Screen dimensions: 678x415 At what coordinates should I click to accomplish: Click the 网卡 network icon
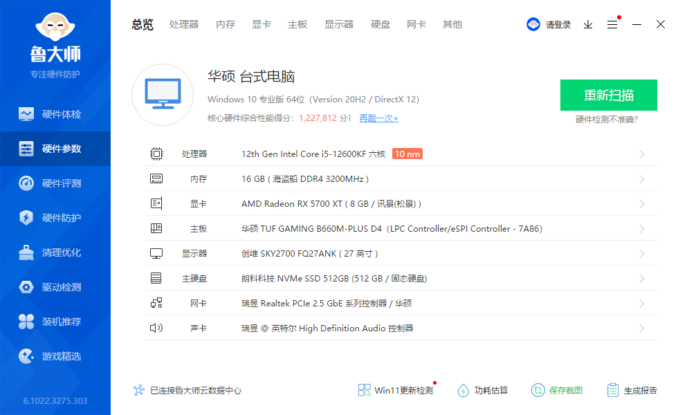pyautogui.click(x=156, y=303)
